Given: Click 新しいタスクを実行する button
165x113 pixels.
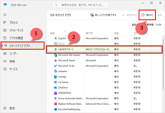Looking at the screenshot, I should click(x=103, y=15).
